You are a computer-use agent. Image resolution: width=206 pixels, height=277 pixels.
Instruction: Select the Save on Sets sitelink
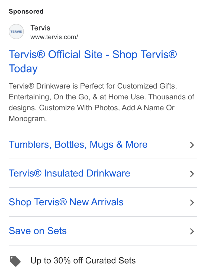[38, 231]
